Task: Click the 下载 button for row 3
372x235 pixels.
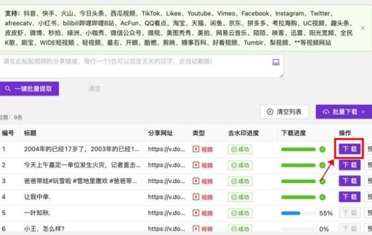Action: point(350,181)
